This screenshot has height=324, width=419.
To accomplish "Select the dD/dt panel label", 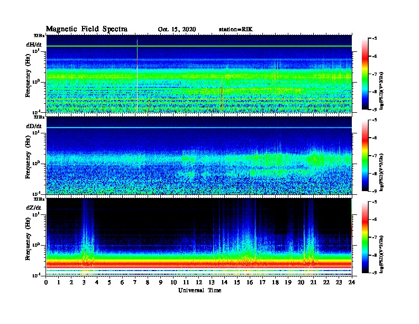I will click(x=34, y=126).
